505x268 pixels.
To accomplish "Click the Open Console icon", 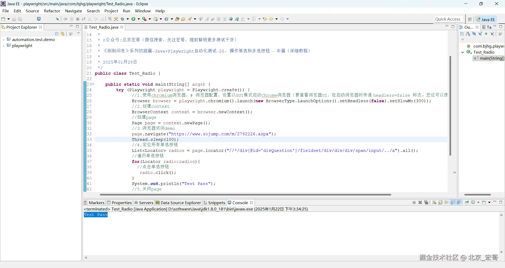I will pos(484,202).
